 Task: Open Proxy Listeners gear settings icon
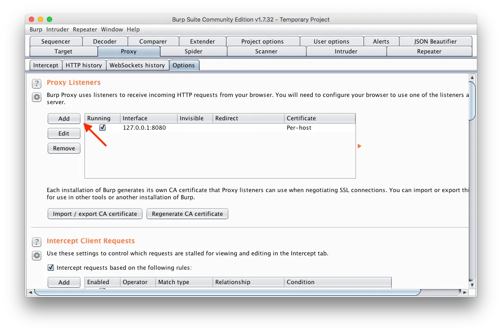[x=36, y=97]
